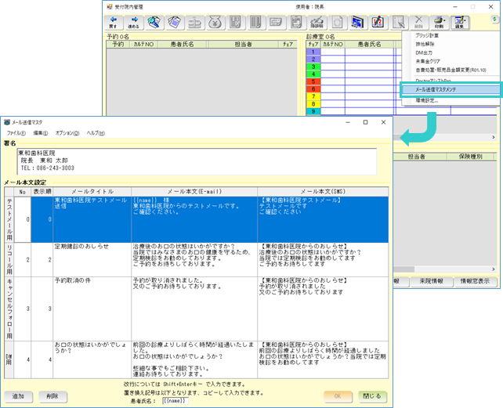Choose 環境設定 in the dropdown menu
Image resolution: width=503 pixels, height=408 pixels.
click(x=428, y=100)
